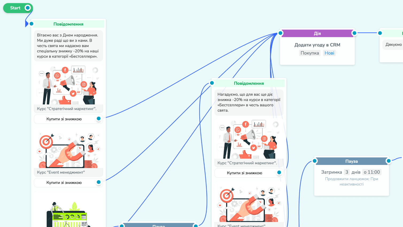The image size is (403, 227).
Task: Click Купити зі знижкою button in reminder message
Action: (249, 173)
